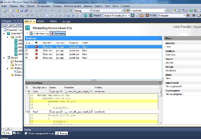Select problem P4 Data race row

[x=94, y=58]
